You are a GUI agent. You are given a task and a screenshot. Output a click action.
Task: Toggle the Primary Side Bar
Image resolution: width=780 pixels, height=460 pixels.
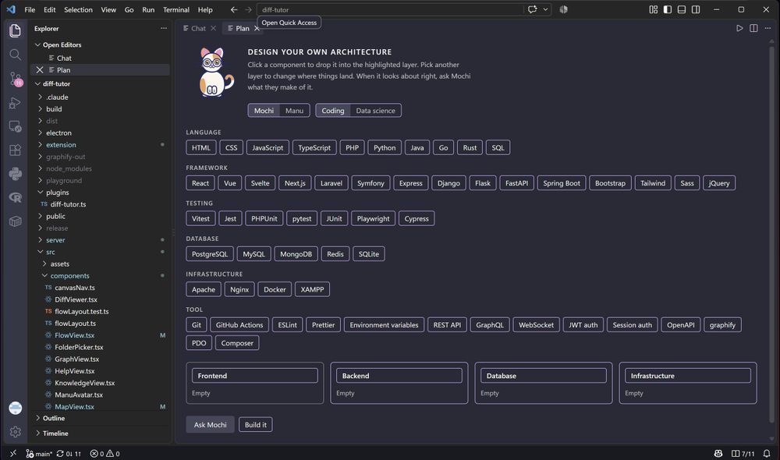(668, 9)
